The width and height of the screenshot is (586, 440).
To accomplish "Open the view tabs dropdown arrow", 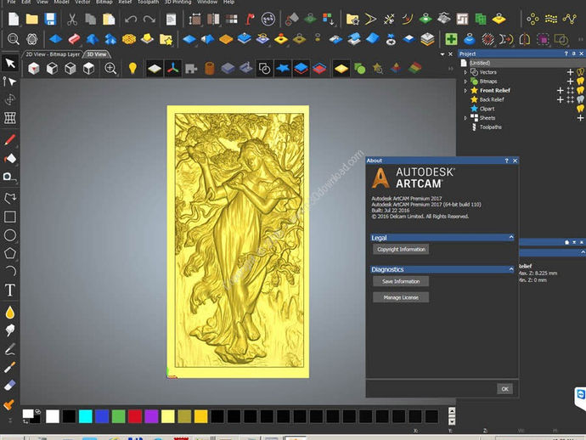I will coord(442,54).
